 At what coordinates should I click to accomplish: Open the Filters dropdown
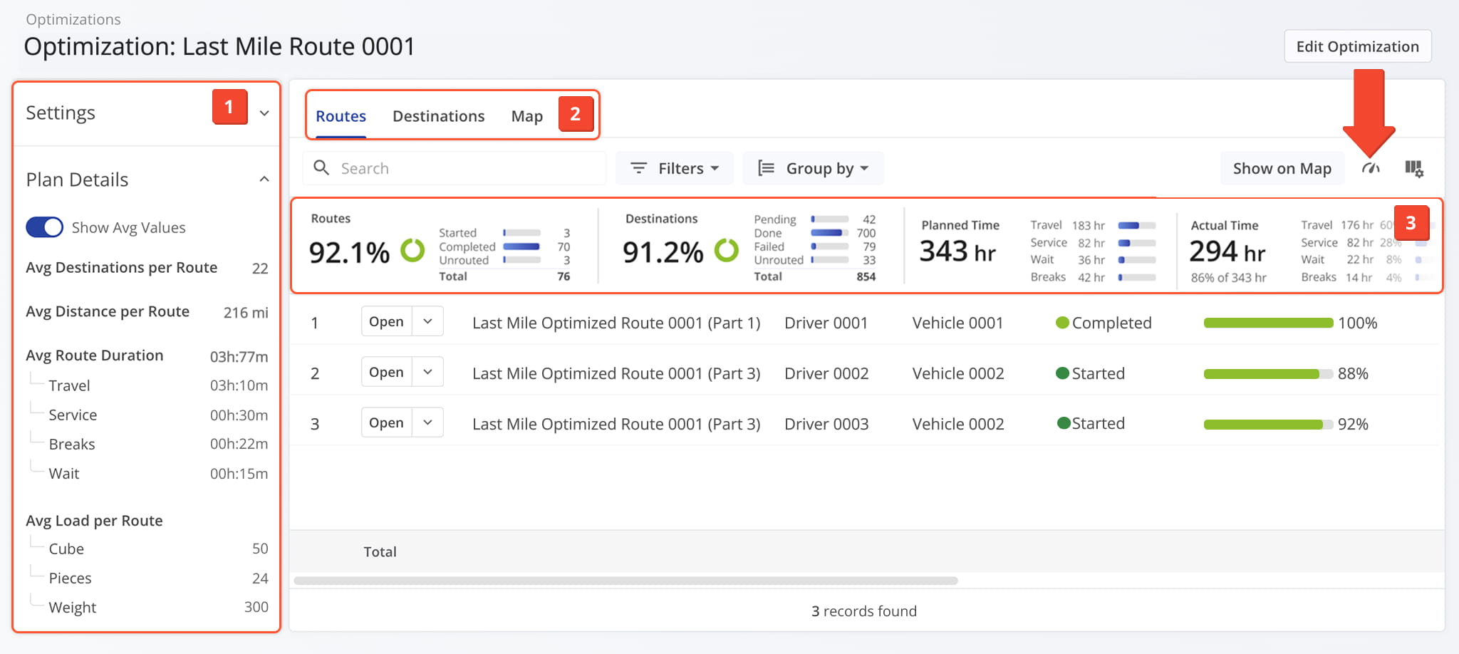pos(674,168)
